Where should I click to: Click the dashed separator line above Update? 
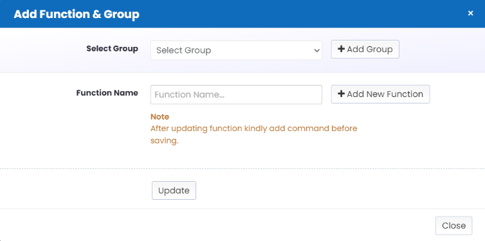tap(243, 168)
